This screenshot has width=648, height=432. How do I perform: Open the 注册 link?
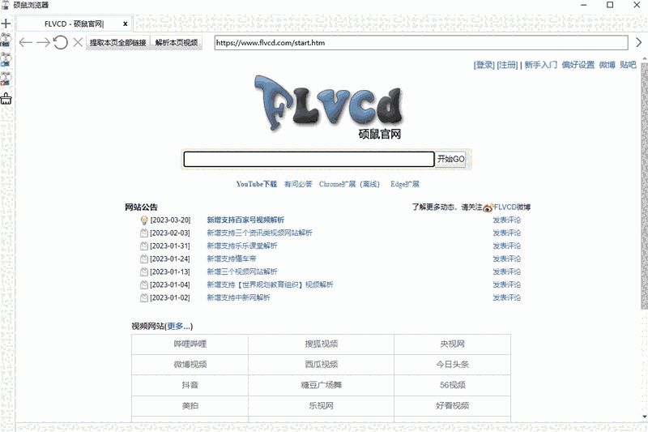tap(507, 65)
